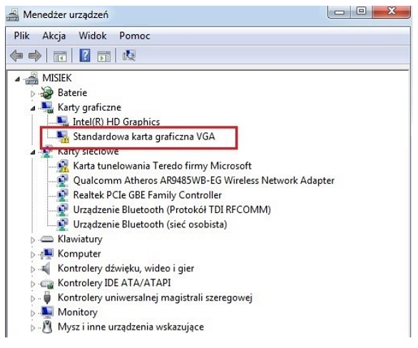Select the Klawiatury label

80,239
